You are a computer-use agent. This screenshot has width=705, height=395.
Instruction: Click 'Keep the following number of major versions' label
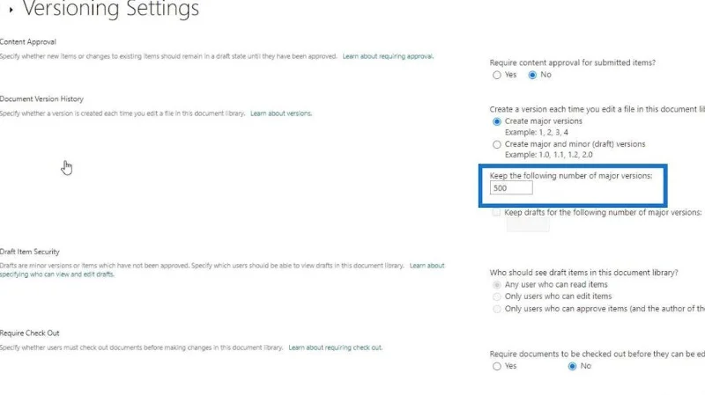[x=571, y=176]
